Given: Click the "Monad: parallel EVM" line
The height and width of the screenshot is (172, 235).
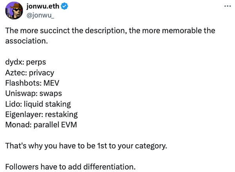Looking at the screenshot, I should pos(41,125).
